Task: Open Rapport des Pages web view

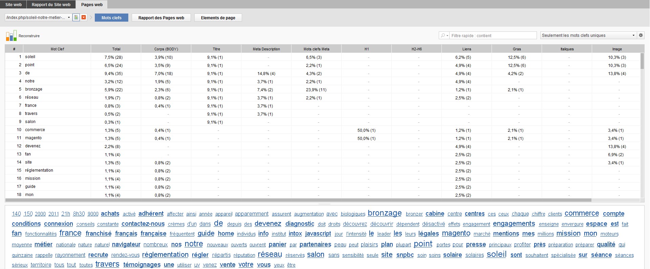Action: pos(161,18)
